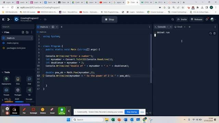Add a new editor tab with plus

[x=62, y=27]
